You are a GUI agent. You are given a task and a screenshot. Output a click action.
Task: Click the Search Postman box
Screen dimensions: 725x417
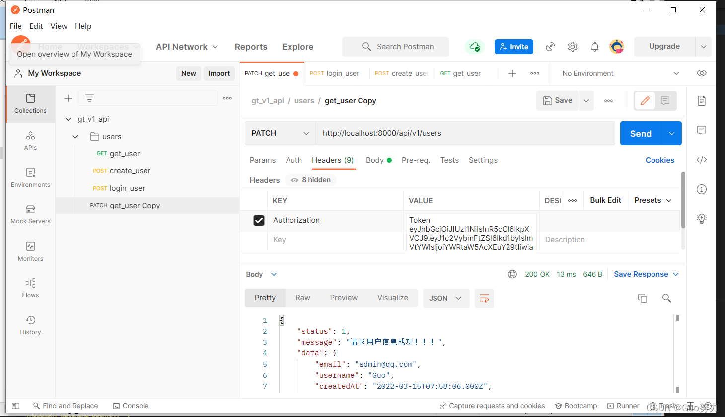point(395,47)
